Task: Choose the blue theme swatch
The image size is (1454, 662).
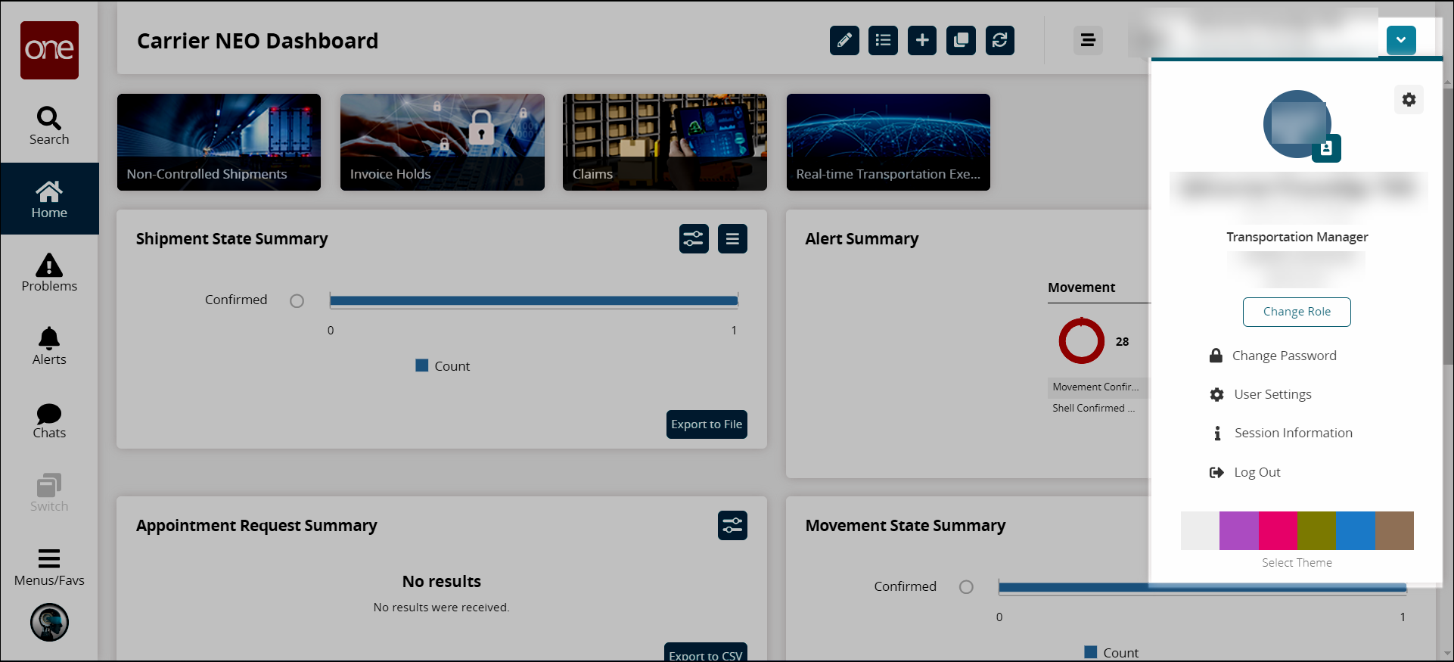Action: [x=1356, y=530]
